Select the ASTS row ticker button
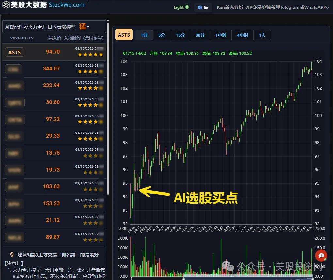333x280 pixels. pos(14,52)
